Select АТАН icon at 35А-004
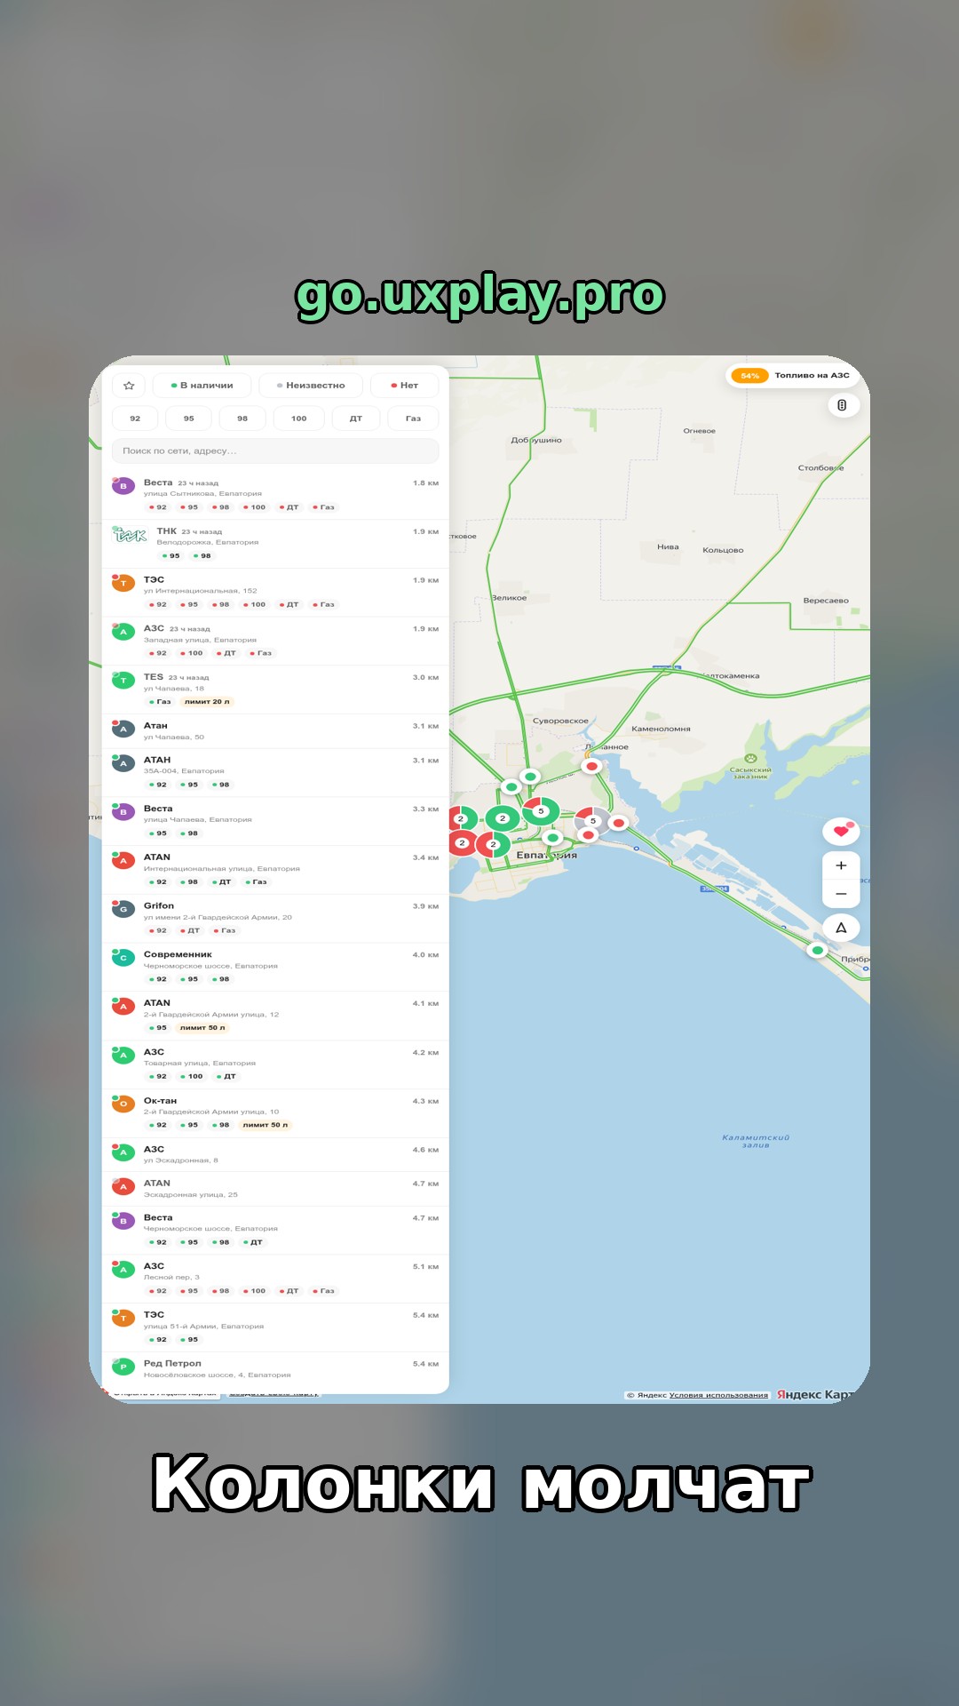The width and height of the screenshot is (959, 1706). tap(123, 763)
